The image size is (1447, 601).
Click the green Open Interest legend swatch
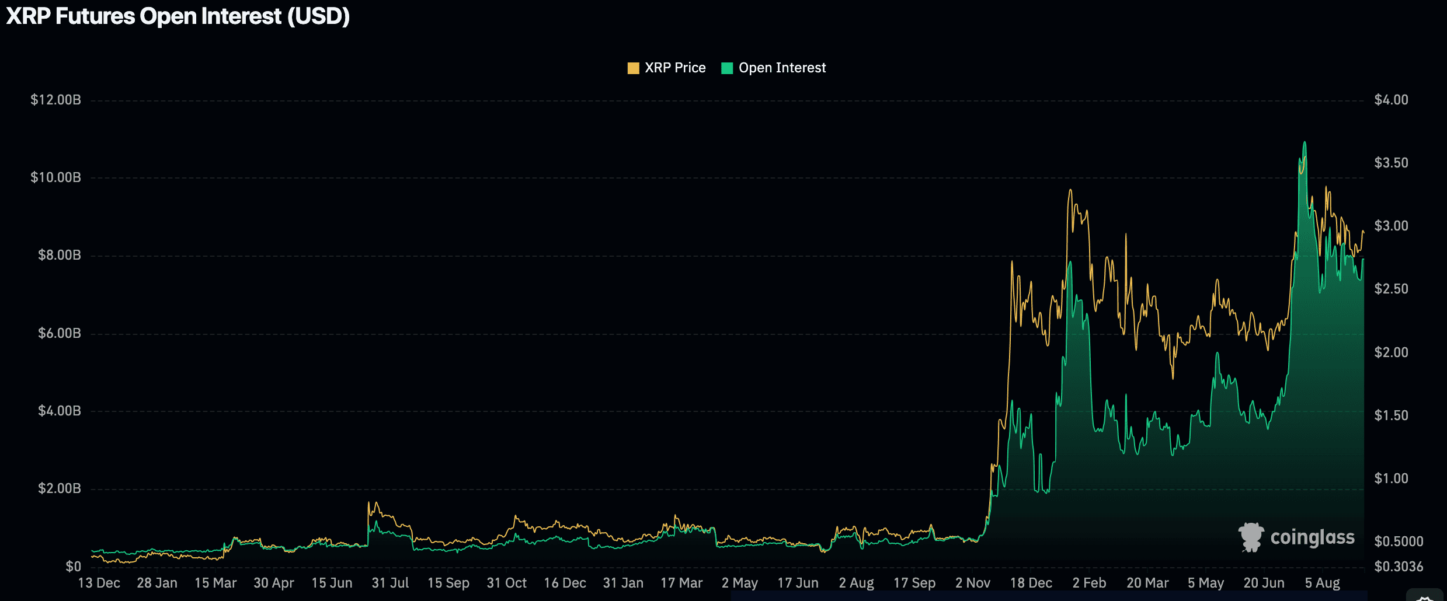tap(727, 68)
